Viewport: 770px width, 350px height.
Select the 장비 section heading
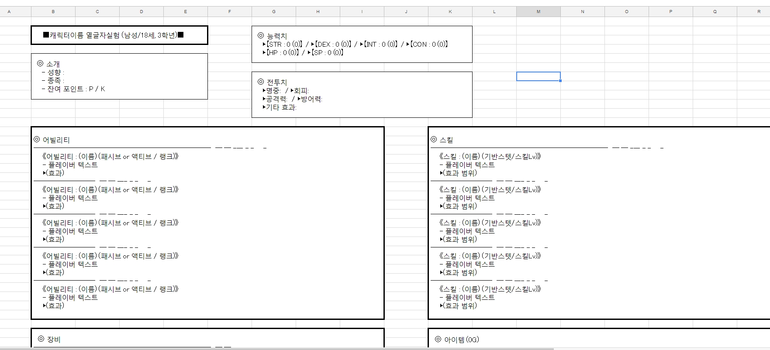[53, 339]
